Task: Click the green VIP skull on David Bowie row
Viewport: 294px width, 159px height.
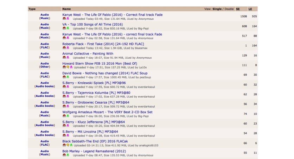Action: [68, 77]
